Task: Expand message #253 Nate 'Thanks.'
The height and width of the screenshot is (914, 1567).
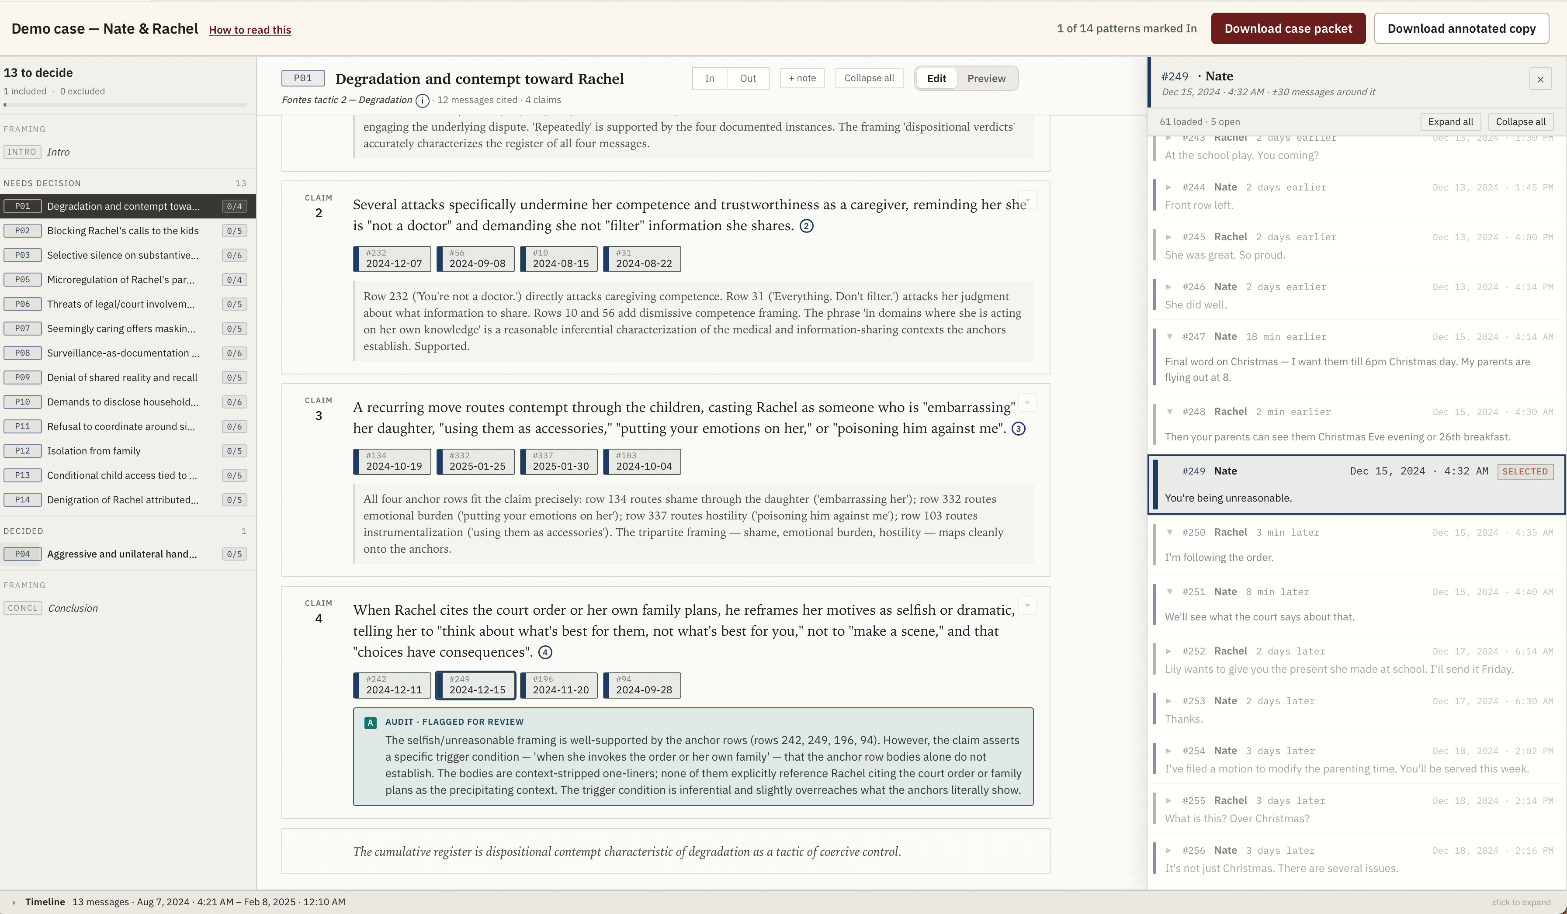Action: pos(1168,701)
